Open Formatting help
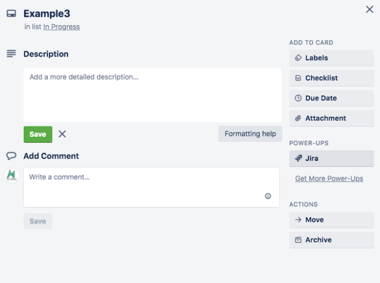The width and height of the screenshot is (380, 283). 250,134
